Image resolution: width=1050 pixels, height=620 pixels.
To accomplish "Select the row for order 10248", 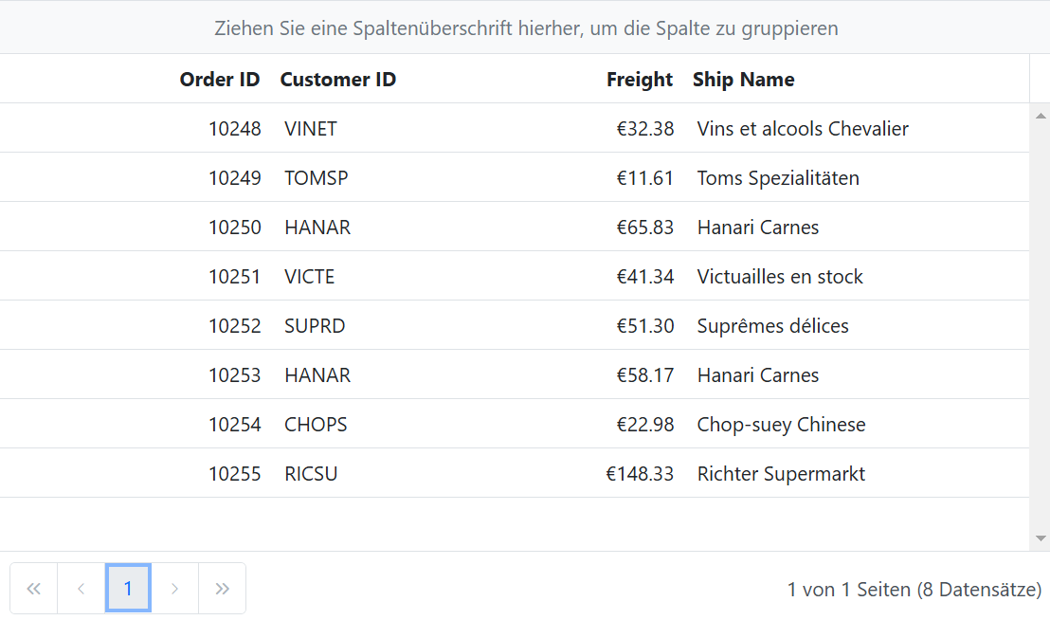I will point(515,128).
